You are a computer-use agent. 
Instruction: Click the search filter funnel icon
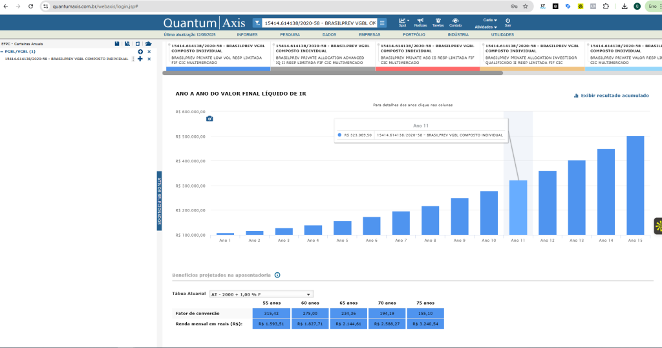[x=257, y=23]
